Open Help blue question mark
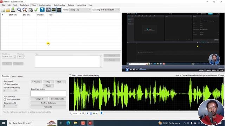The height and width of the screenshot is (126, 225). (42, 10)
